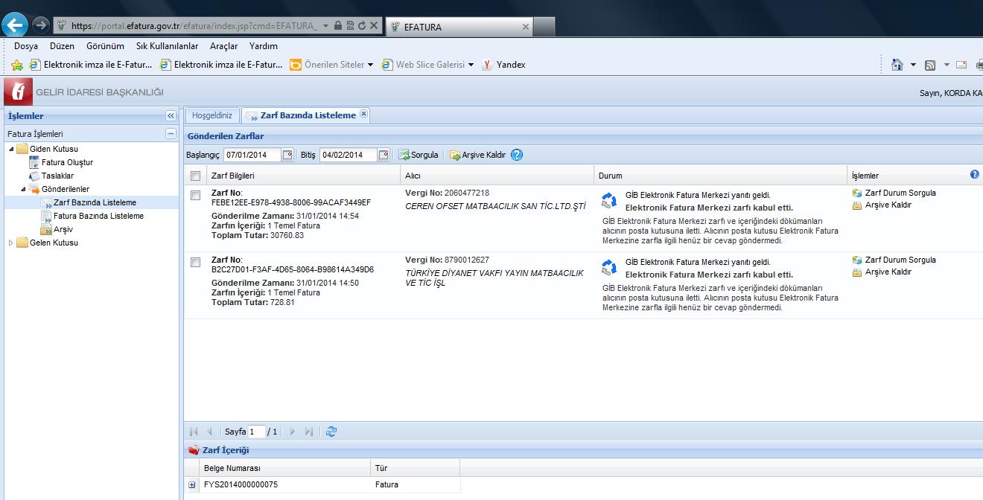
Task: Open the Bitiş date calendar picker
Action: pyautogui.click(x=384, y=155)
